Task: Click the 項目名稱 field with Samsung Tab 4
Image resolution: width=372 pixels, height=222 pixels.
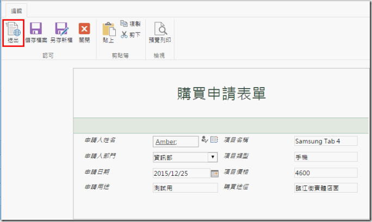Action: pos(325,141)
